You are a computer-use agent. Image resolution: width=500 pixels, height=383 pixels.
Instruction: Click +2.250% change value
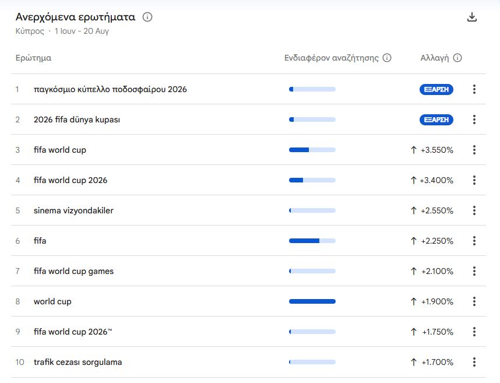pos(437,241)
